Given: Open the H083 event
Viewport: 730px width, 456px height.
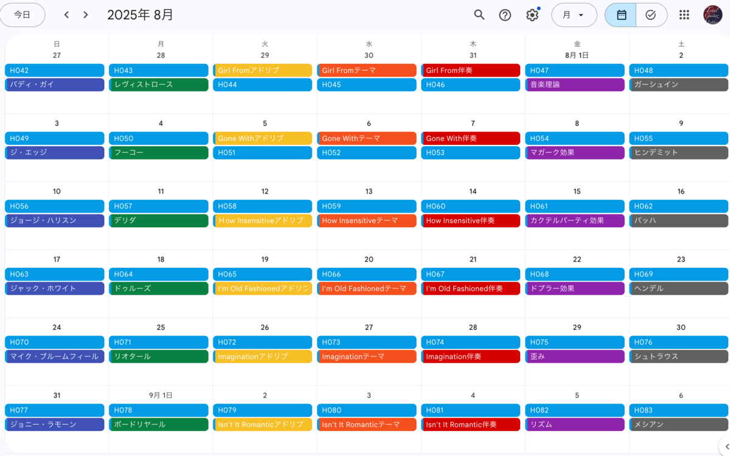Looking at the screenshot, I should (x=679, y=410).
